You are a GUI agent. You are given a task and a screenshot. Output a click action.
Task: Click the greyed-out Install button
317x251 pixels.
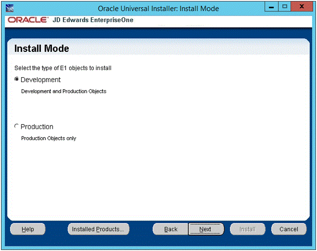(248, 229)
